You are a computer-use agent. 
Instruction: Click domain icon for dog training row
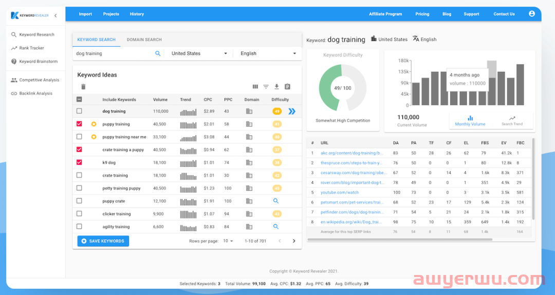coord(249,111)
